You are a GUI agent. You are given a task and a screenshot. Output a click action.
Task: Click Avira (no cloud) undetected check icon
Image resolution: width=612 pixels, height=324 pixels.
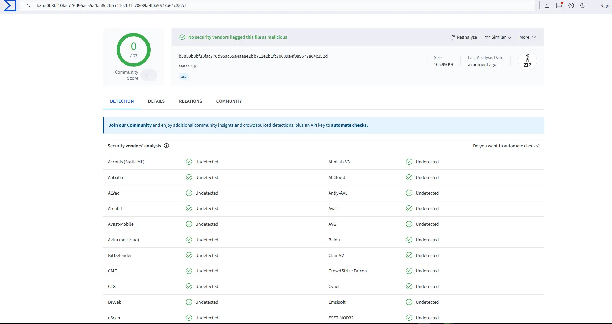(189, 240)
